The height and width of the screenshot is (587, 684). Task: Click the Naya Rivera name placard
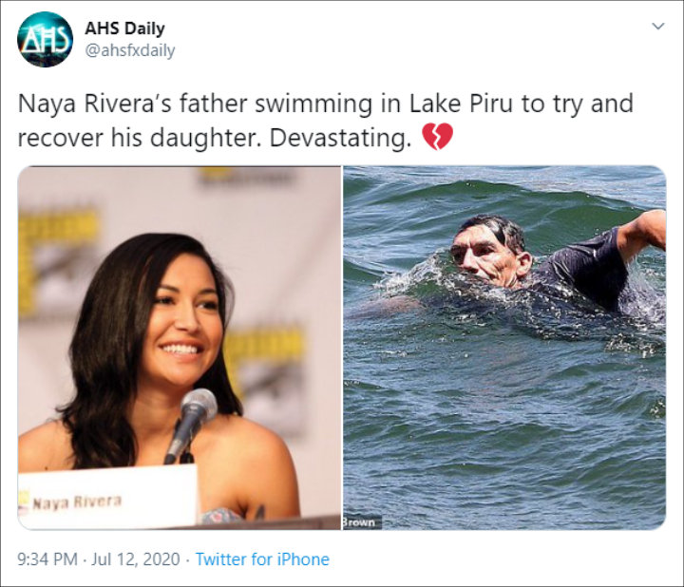click(x=107, y=496)
